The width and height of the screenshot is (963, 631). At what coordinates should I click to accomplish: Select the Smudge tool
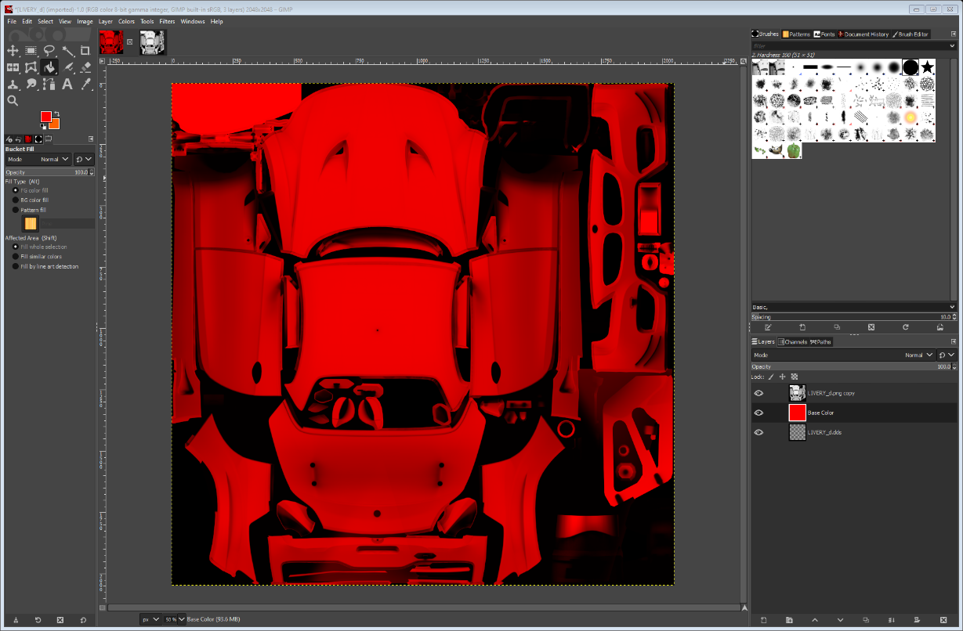31,85
